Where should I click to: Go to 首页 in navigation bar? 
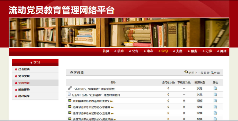point(106,51)
